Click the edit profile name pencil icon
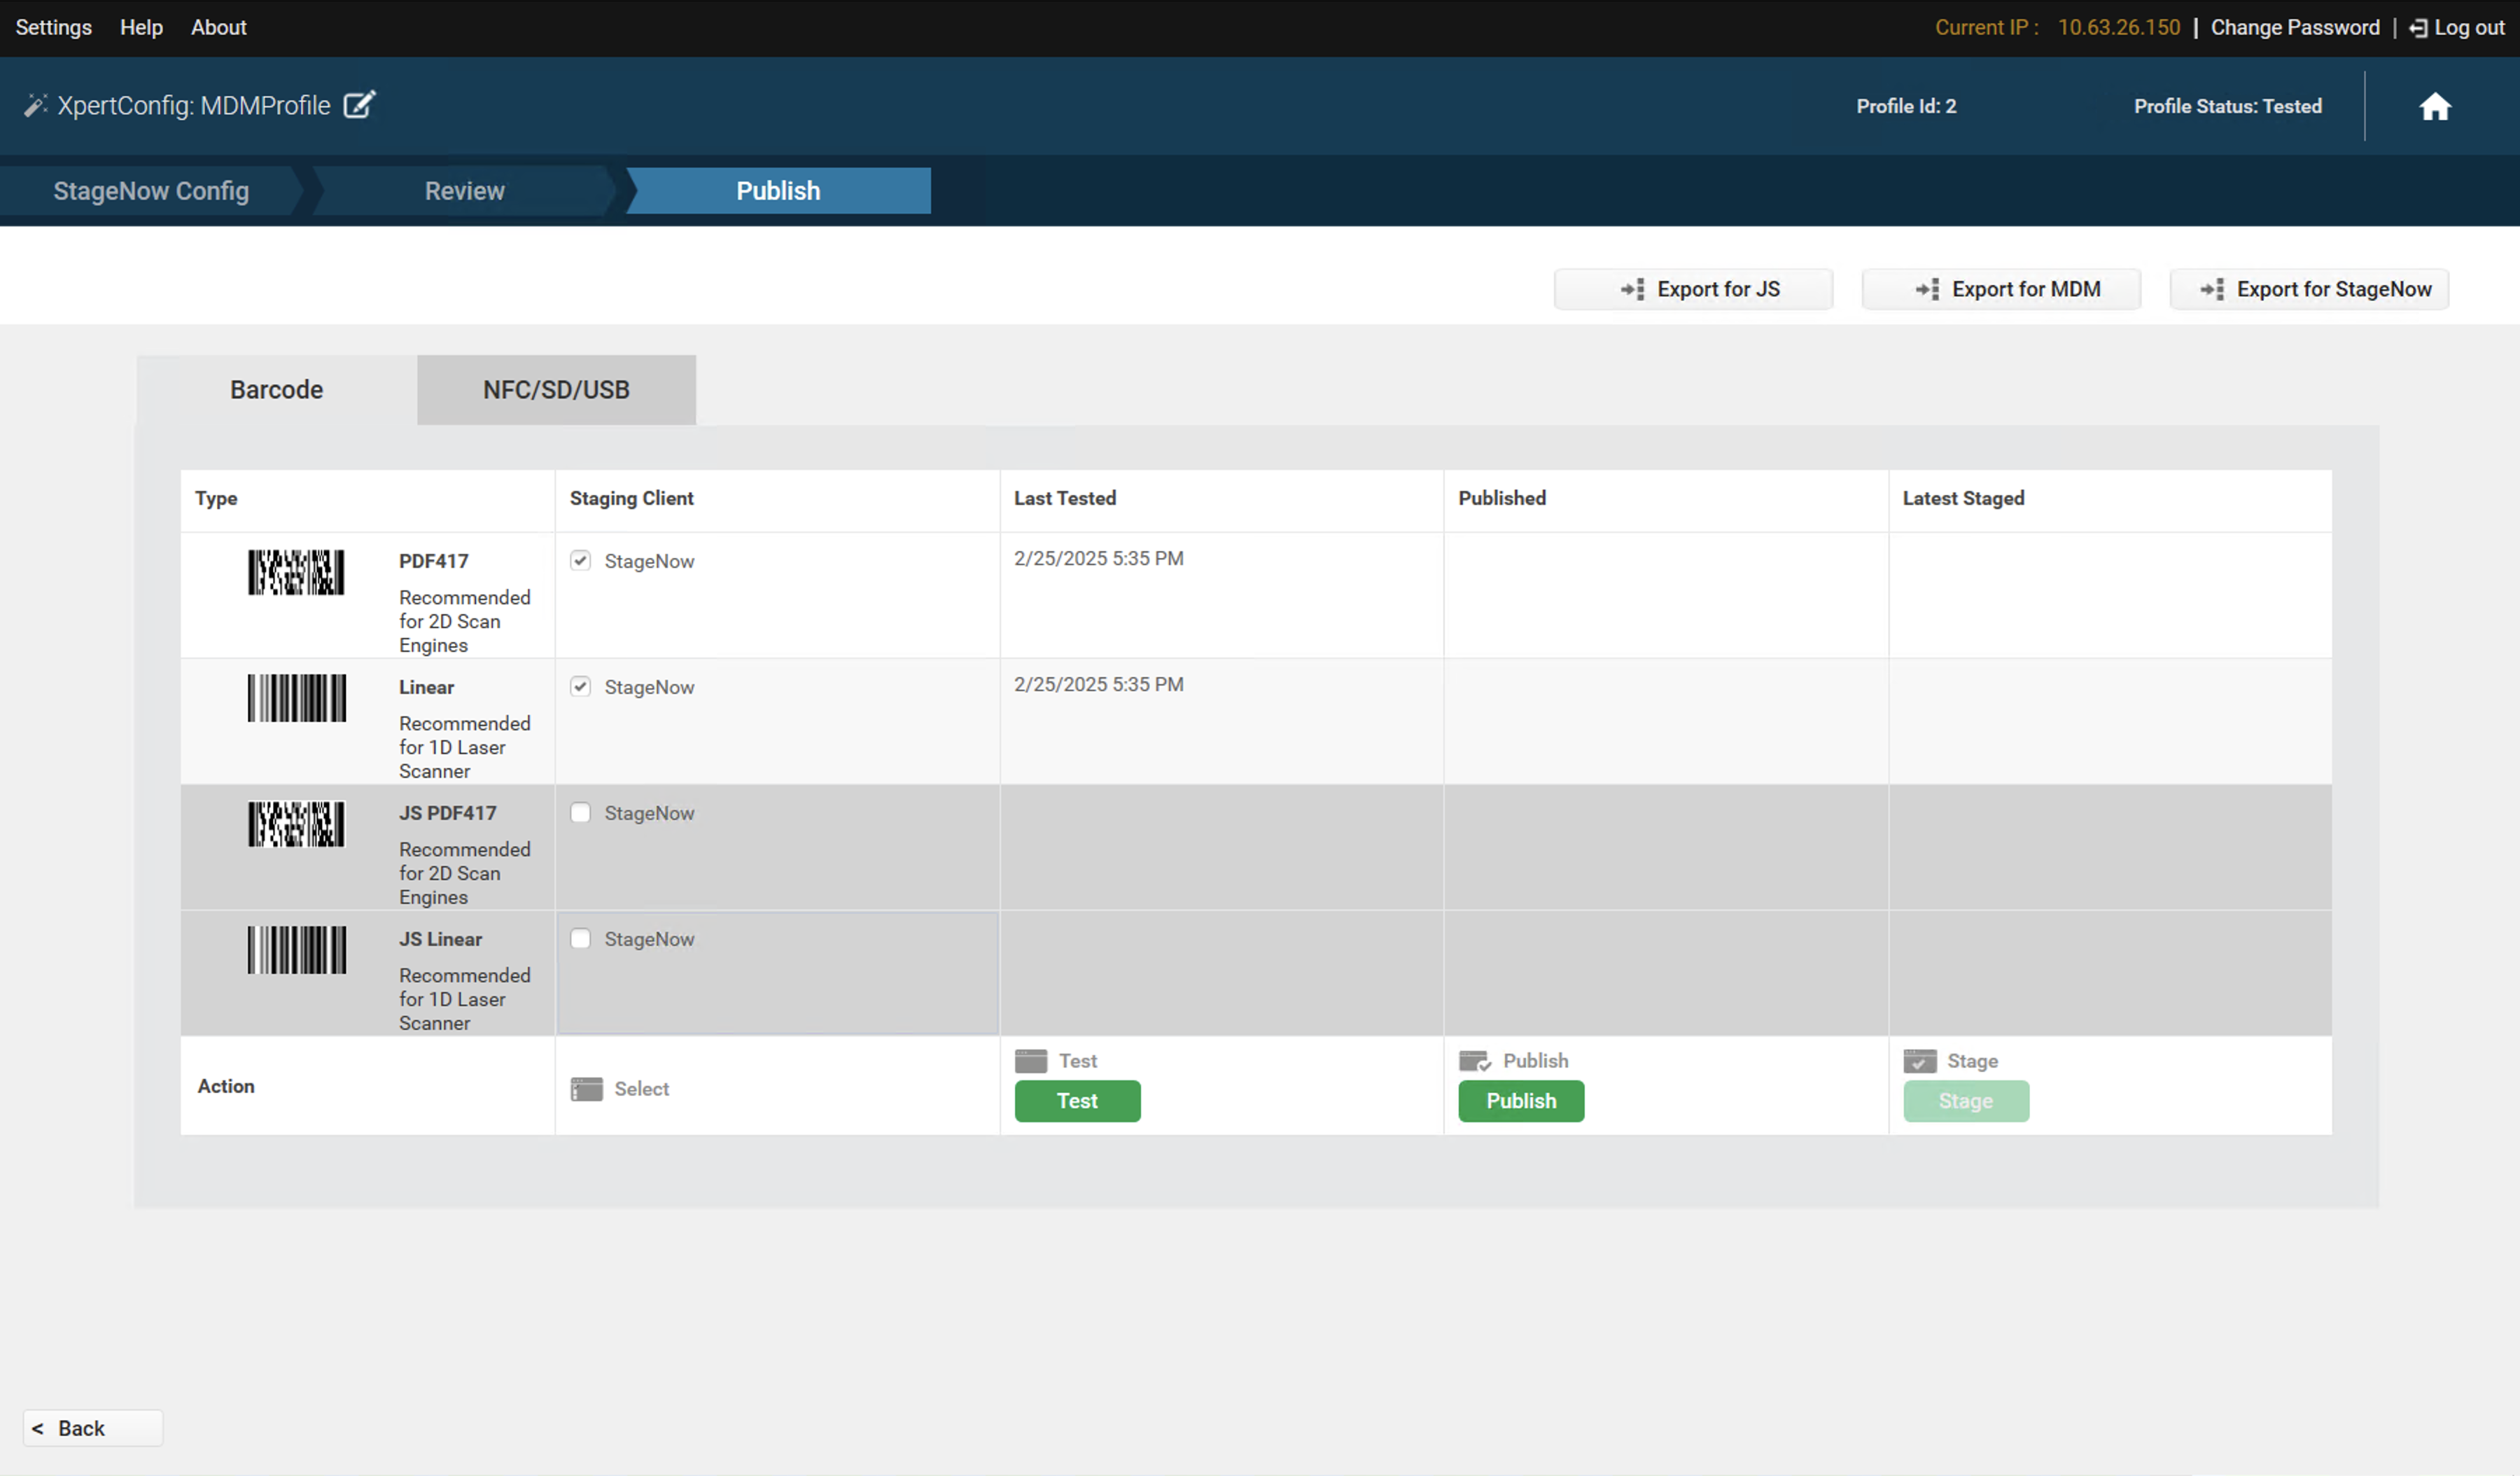 tap(359, 105)
